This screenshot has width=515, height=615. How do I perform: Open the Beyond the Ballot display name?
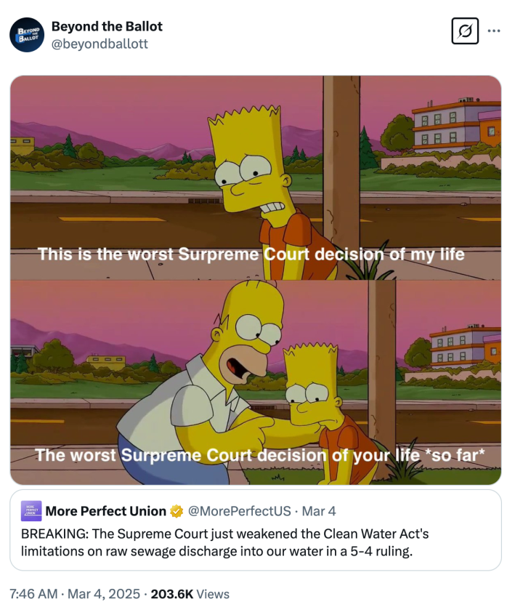(107, 26)
